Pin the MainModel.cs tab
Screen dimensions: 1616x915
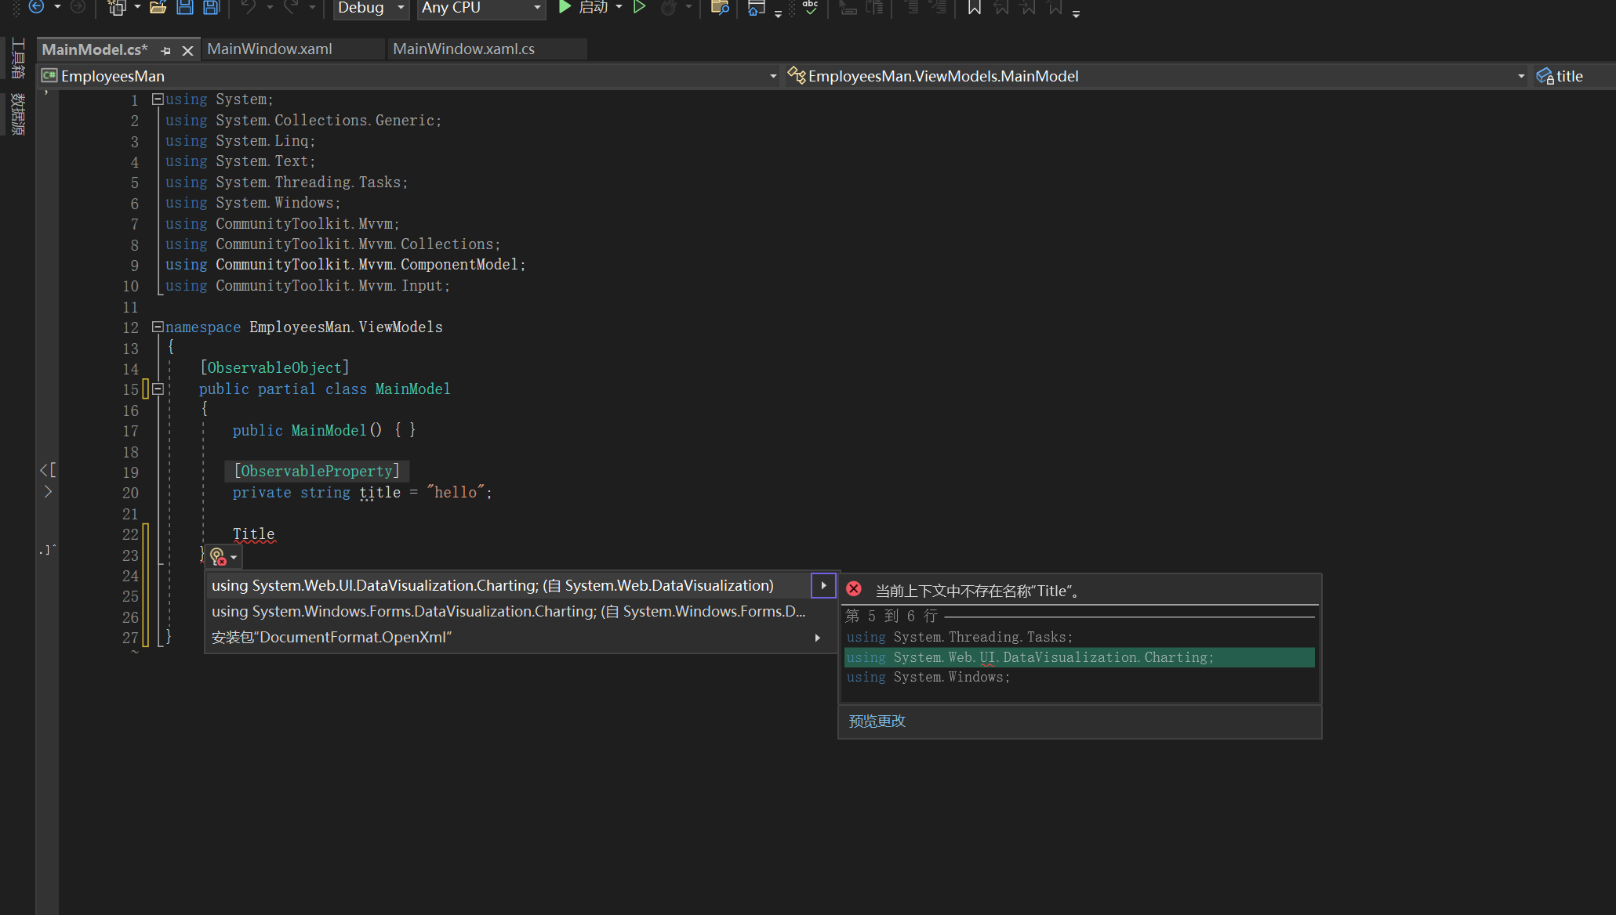(x=165, y=50)
